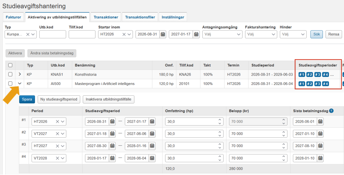Check the Masterprogram i Artificiell intelligens checkbox
Viewport: 344px width, 175px height.
(10, 84)
